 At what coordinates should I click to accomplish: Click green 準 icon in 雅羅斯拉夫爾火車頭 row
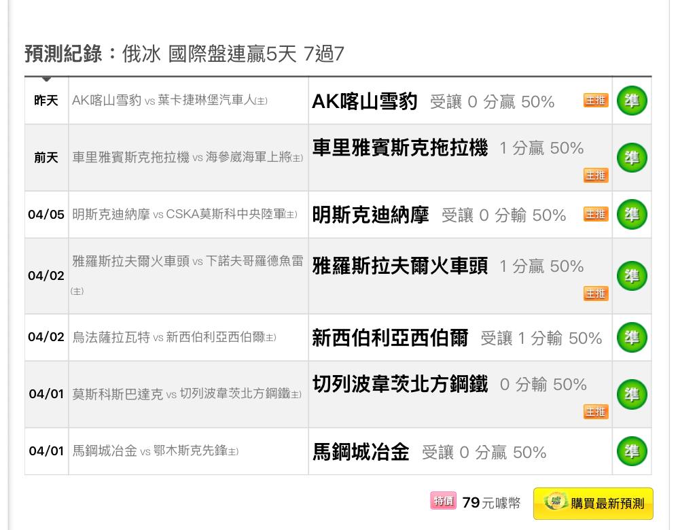point(632,276)
